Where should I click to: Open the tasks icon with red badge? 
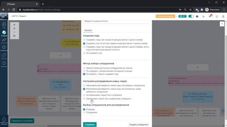point(210,16)
